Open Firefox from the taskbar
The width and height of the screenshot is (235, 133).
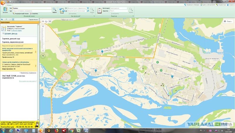(x=56, y=131)
